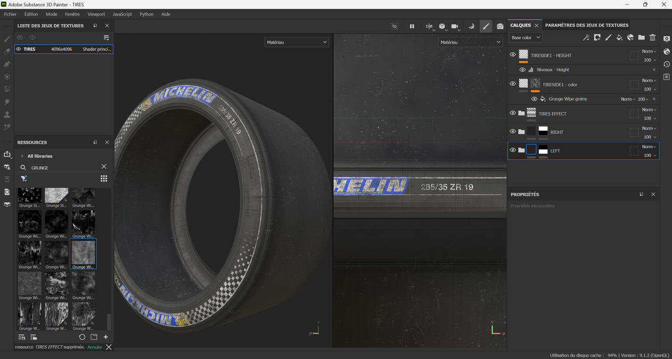Toggle visibility of the RIGHT group
672x359 pixels.
pos(512,131)
